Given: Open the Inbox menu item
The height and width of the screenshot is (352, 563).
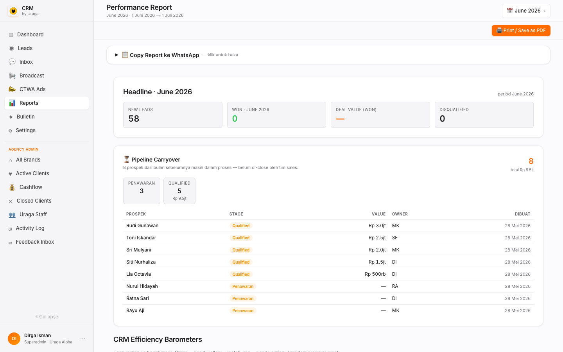Looking at the screenshot, I should coord(47,62).
